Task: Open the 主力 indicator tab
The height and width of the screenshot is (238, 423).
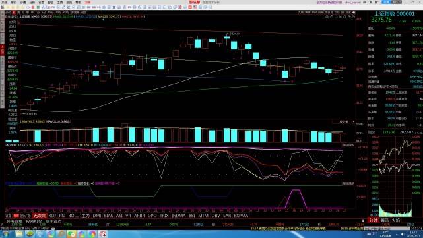Action: 85,216
